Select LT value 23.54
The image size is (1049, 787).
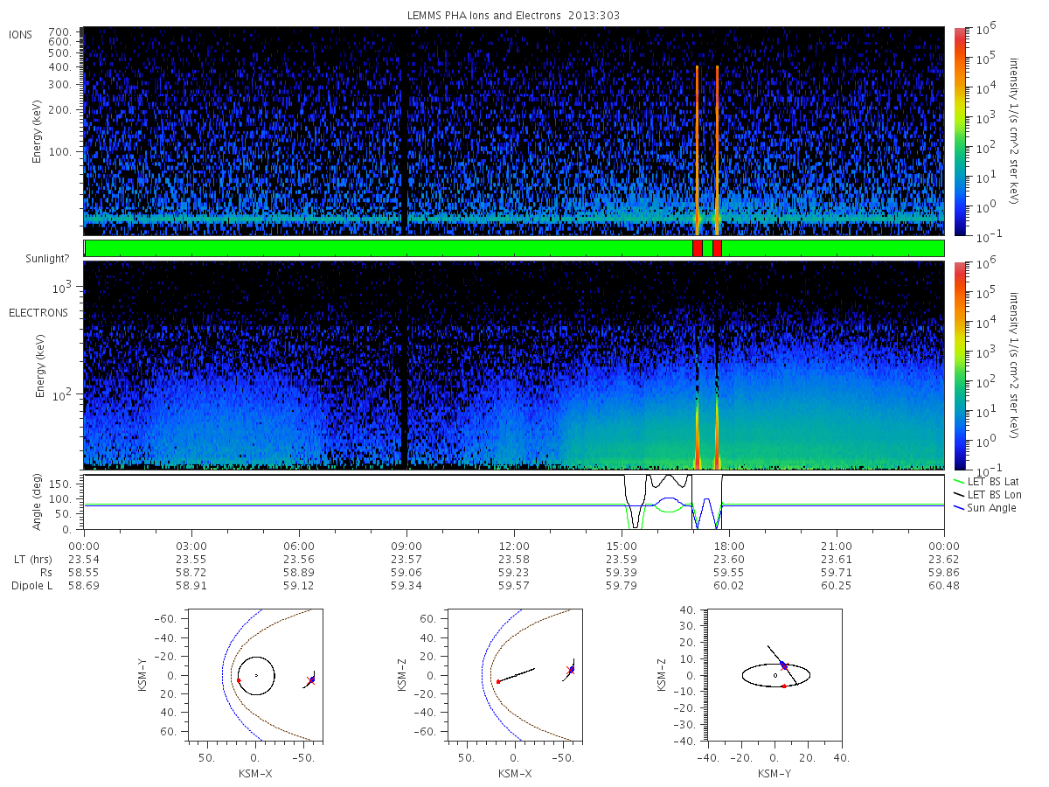click(84, 560)
